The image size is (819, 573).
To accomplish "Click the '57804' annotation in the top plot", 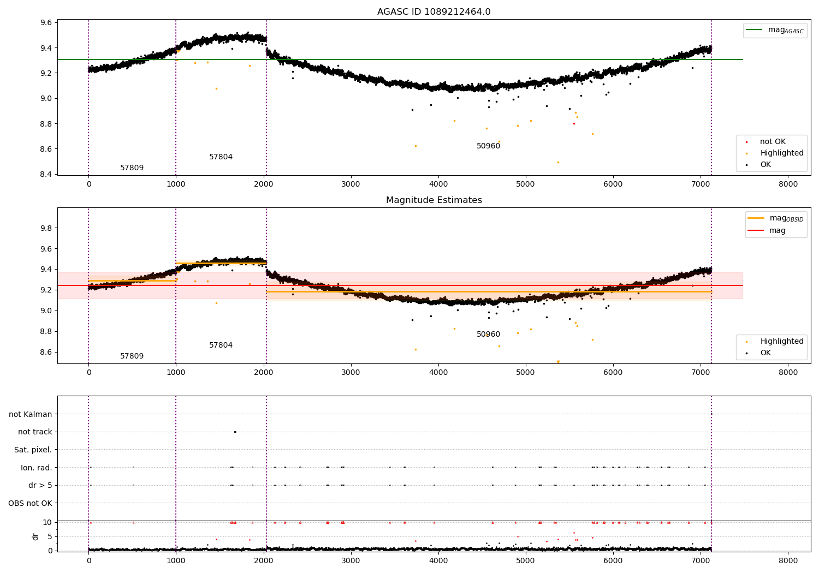I will coord(221,157).
